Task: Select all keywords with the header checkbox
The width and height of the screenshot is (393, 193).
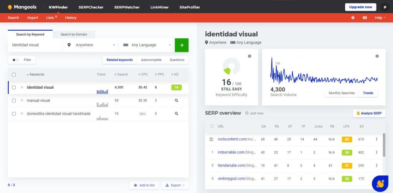Action: [x=14, y=74]
